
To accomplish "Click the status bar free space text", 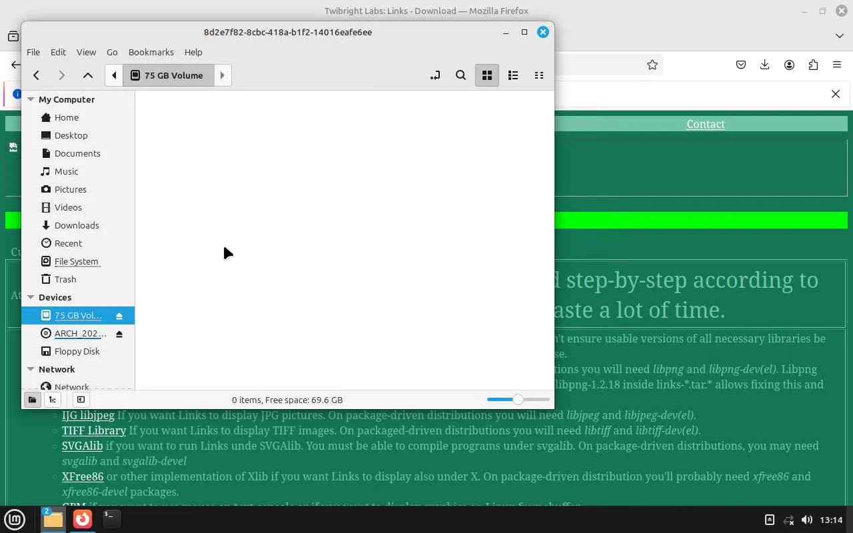I will point(287,400).
